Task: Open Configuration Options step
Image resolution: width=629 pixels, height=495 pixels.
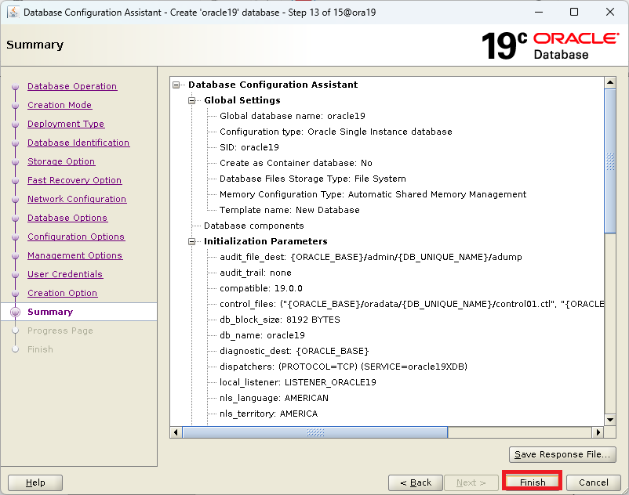Action: tap(76, 237)
